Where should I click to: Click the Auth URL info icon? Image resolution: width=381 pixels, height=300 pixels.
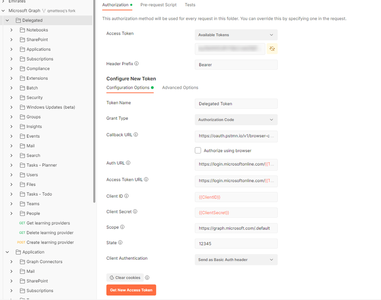pos(128,163)
